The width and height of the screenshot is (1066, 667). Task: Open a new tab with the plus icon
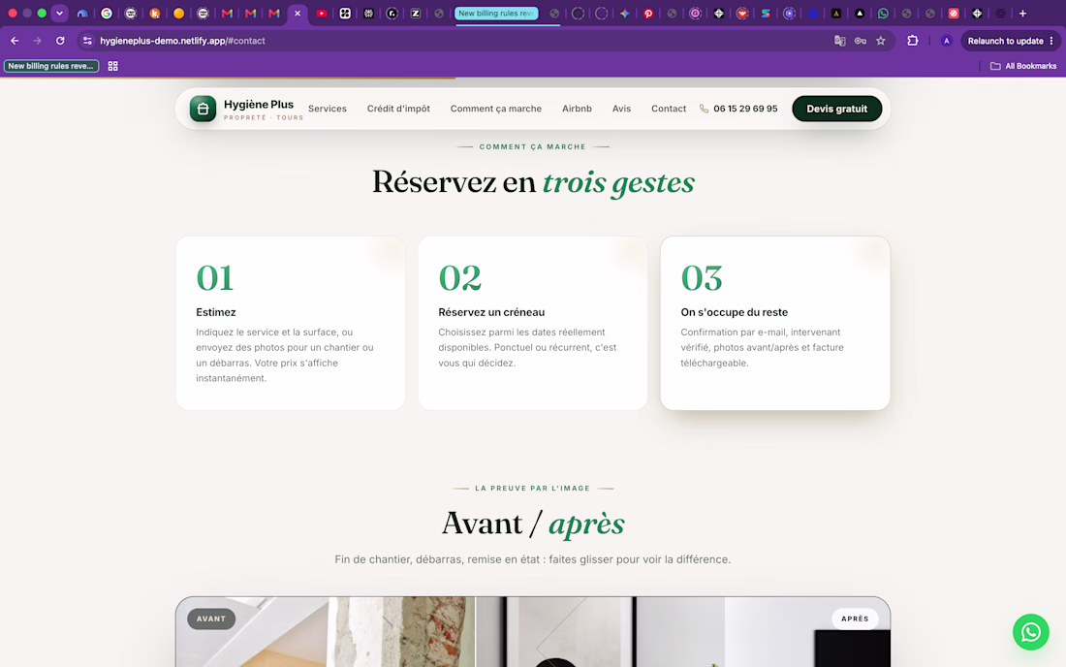point(1022,13)
